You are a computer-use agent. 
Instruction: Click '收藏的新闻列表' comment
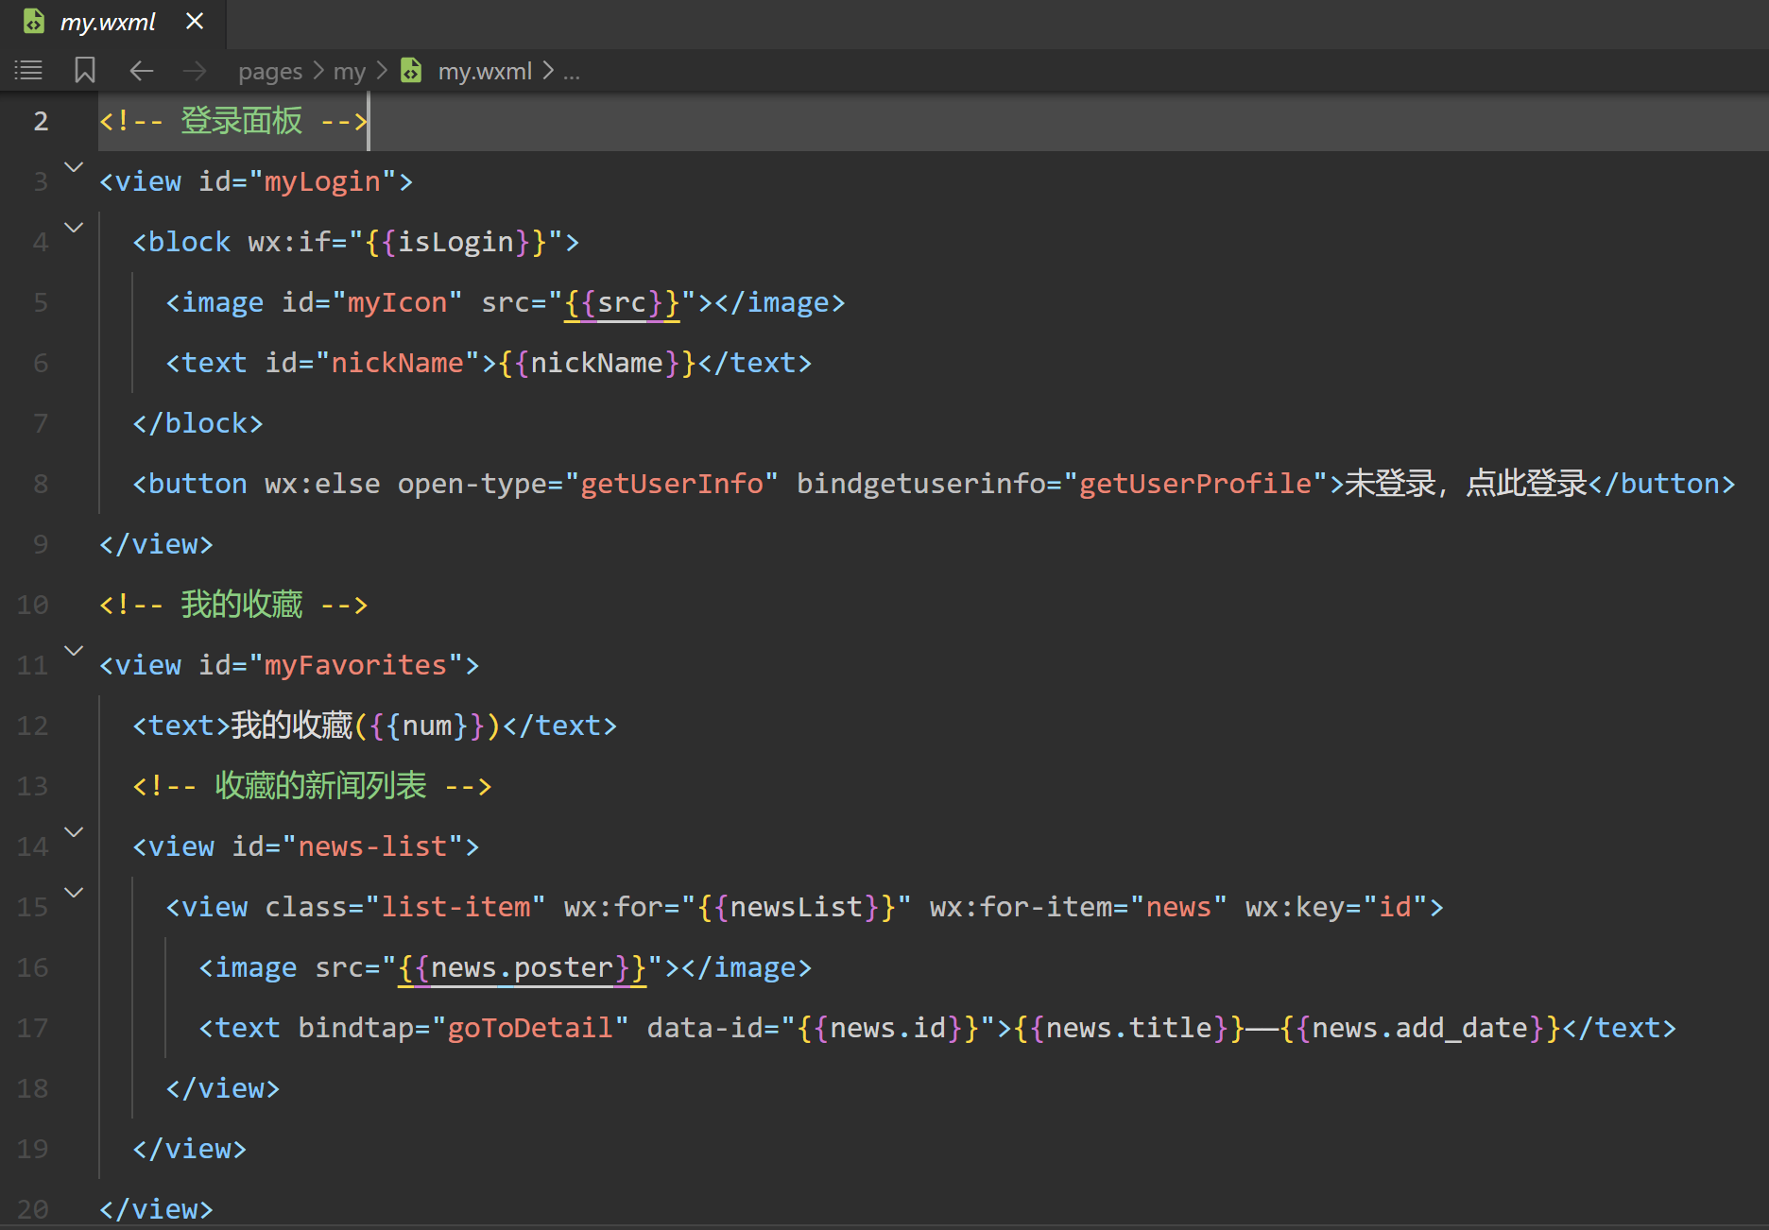[320, 786]
